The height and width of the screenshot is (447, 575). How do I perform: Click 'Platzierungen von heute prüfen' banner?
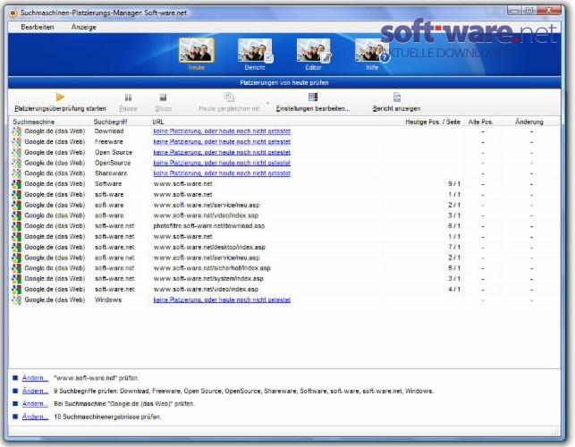coord(284,83)
